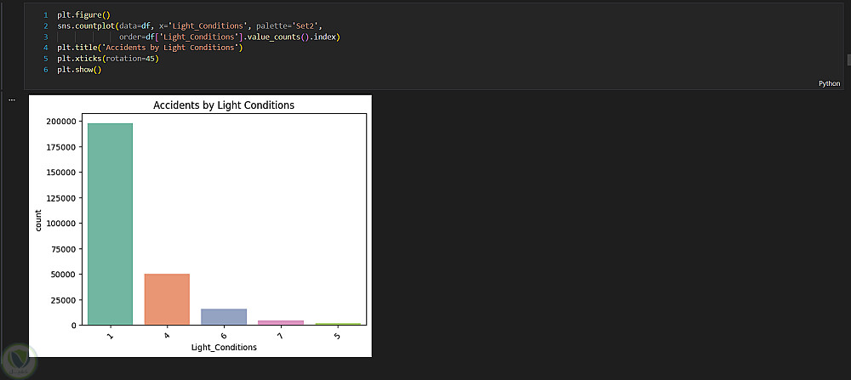Open the output cell ellipsis menu
Image resolution: width=851 pixels, height=380 pixels.
click(x=12, y=99)
